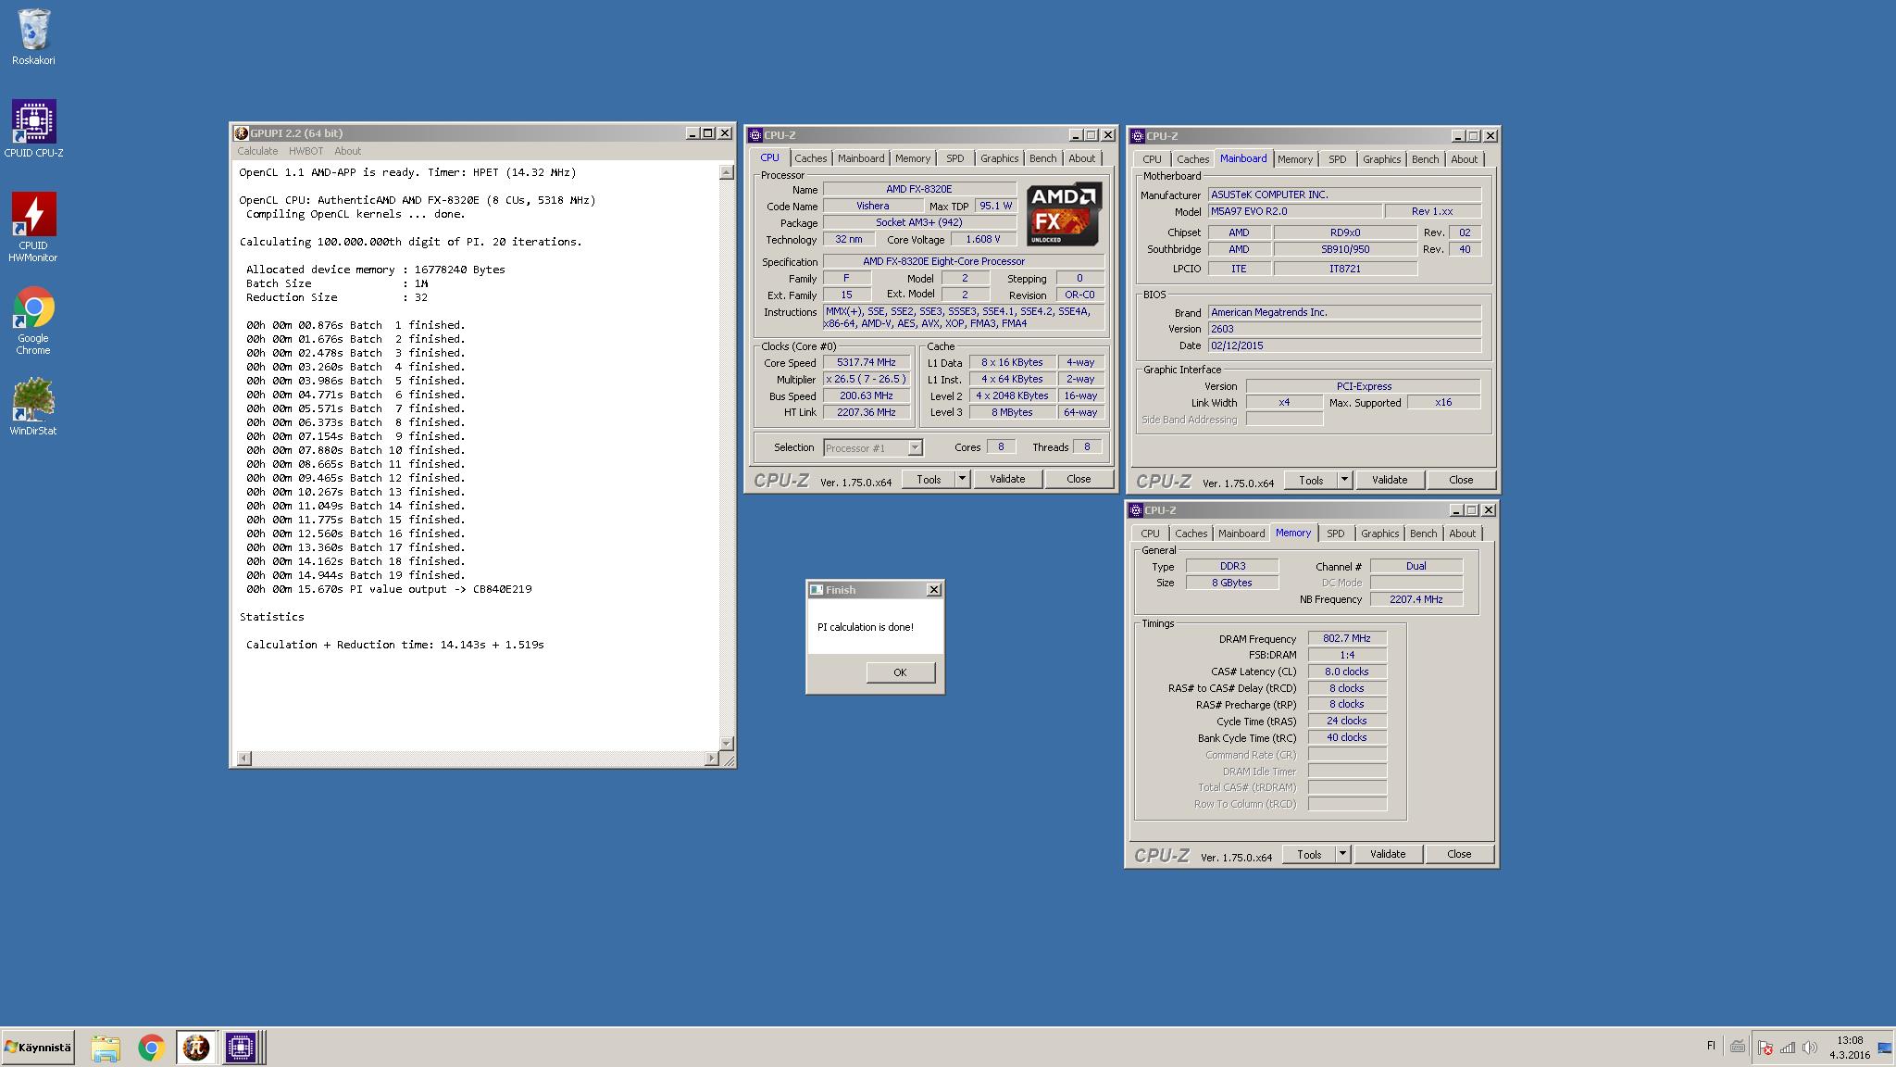Click the volume speaker tray icon
This screenshot has height=1067, width=1896.
click(x=1809, y=1048)
